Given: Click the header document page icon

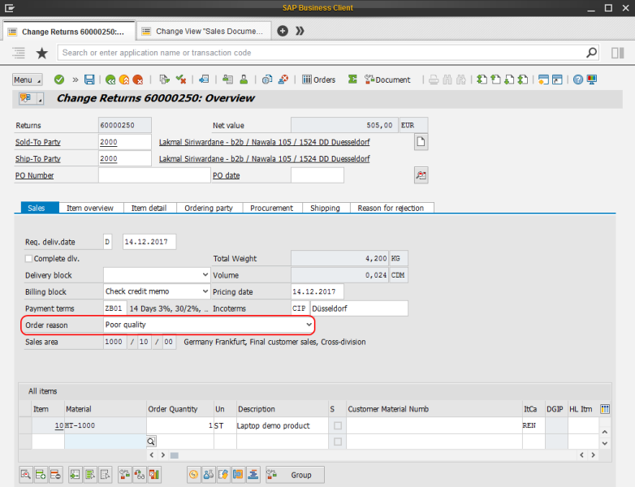Looking at the screenshot, I should pyautogui.click(x=421, y=142).
